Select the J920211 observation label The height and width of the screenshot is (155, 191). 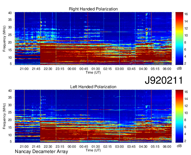pyautogui.click(x=164, y=80)
